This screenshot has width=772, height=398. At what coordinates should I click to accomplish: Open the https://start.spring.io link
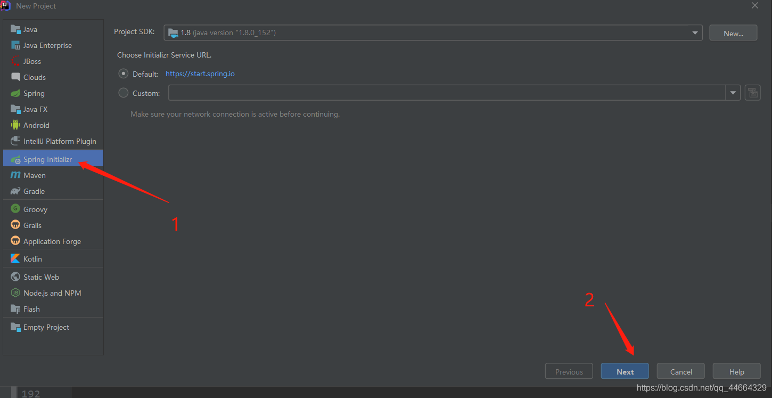[200, 74]
